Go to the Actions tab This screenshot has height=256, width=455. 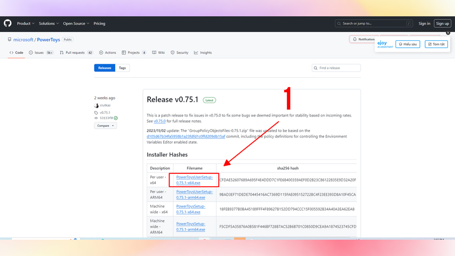(x=108, y=53)
